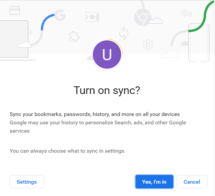Click the puzzle piece extensions icon

click(x=74, y=36)
